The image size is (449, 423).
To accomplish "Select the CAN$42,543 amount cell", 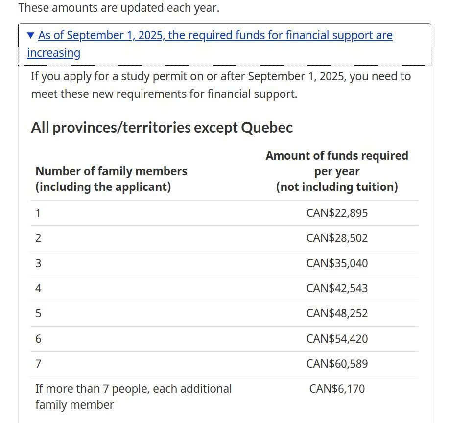I will pyautogui.click(x=337, y=288).
